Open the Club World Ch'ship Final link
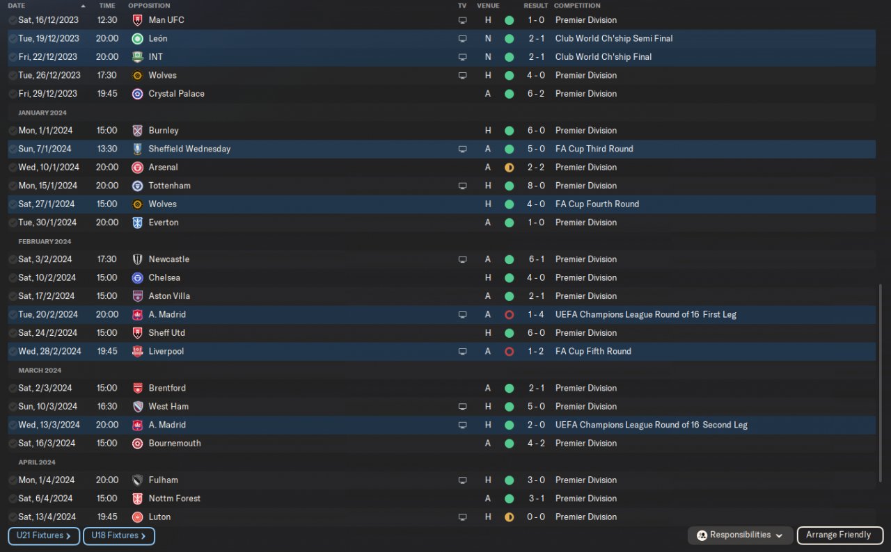 click(x=603, y=57)
